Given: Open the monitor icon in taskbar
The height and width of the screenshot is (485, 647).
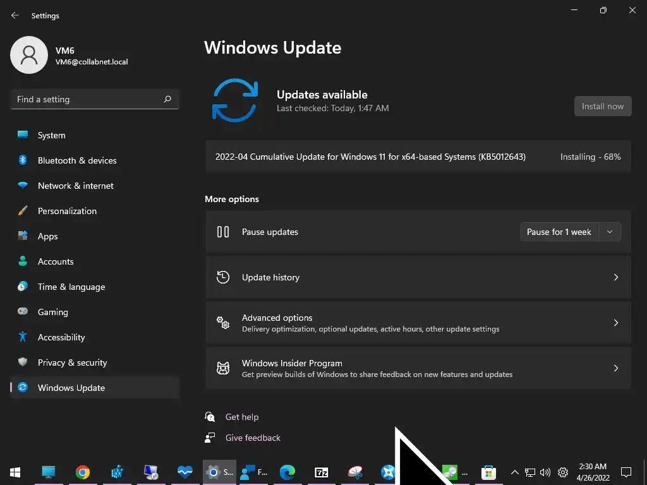Looking at the screenshot, I should click(x=48, y=472).
